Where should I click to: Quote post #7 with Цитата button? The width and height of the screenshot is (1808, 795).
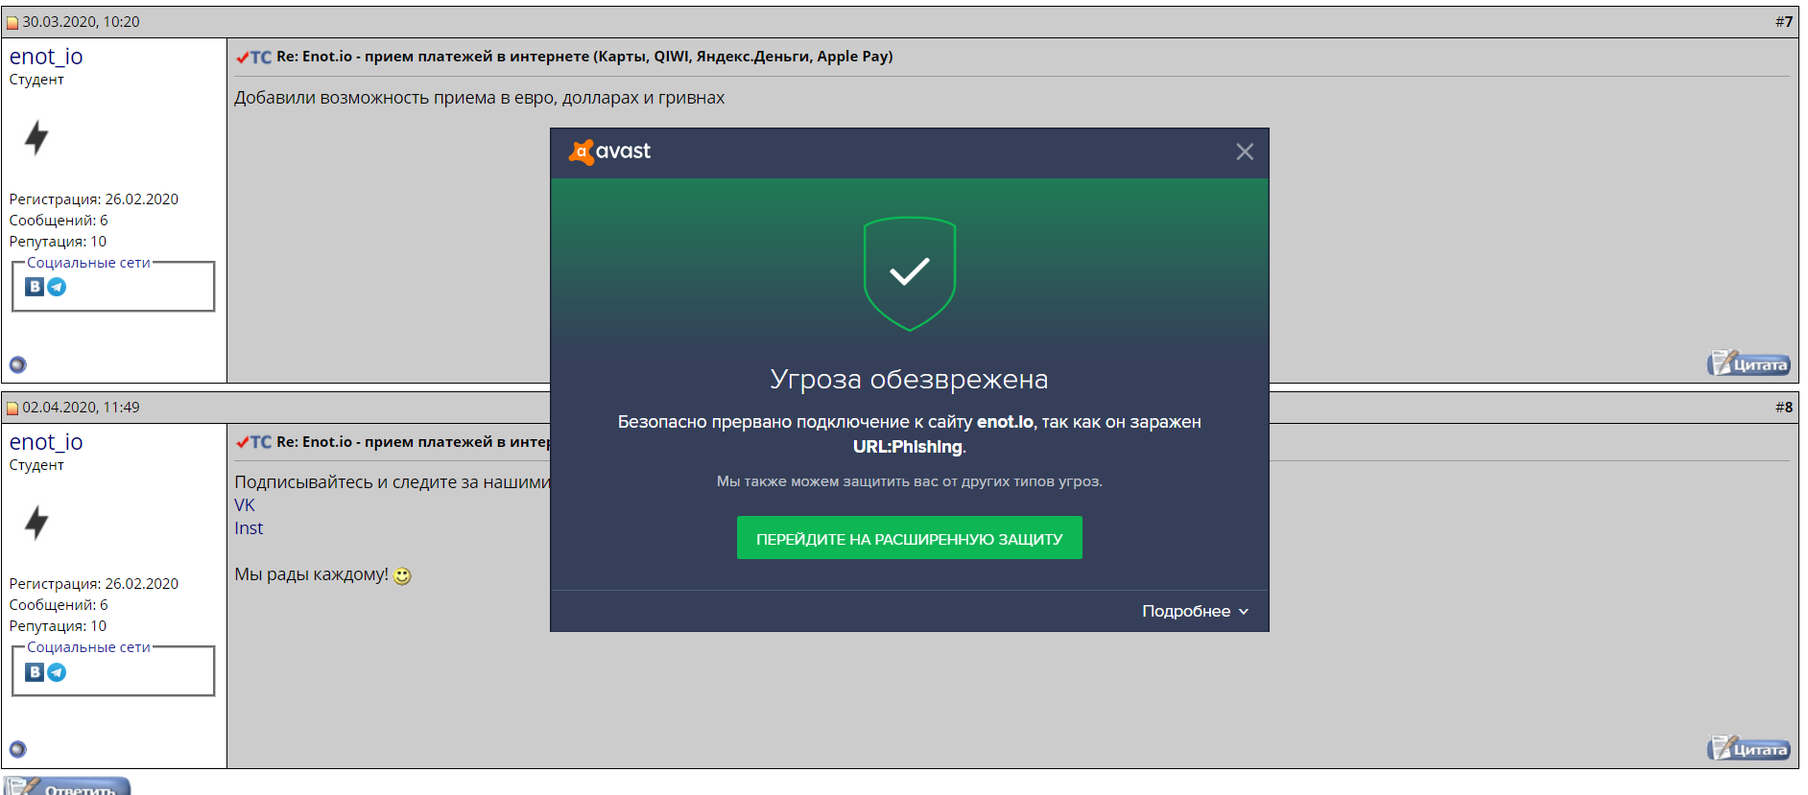click(x=1749, y=363)
